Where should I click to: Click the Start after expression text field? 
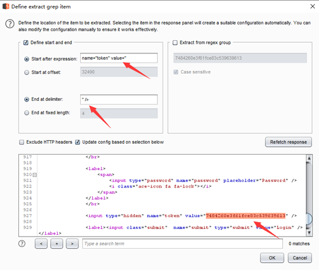click(119, 58)
